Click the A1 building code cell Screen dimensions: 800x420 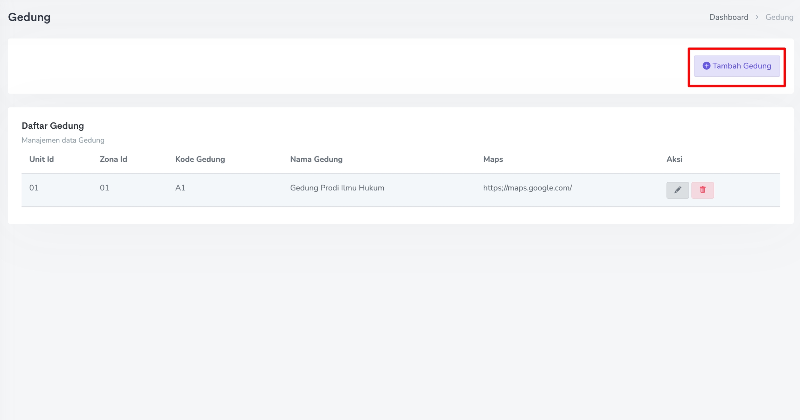click(x=180, y=188)
